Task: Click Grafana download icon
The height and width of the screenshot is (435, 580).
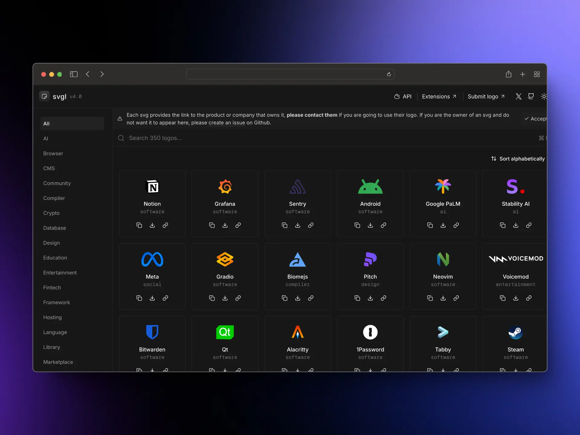Action: click(225, 225)
